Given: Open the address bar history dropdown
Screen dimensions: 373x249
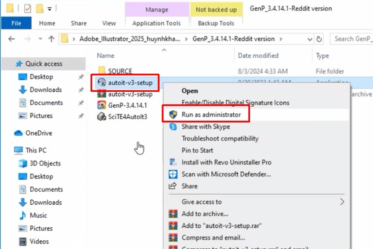Looking at the screenshot, I should [310, 39].
